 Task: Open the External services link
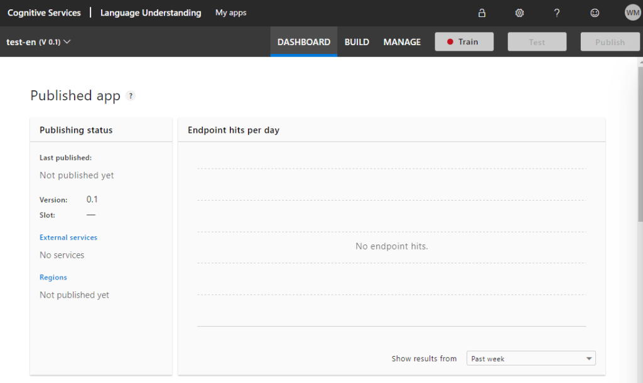coord(68,238)
